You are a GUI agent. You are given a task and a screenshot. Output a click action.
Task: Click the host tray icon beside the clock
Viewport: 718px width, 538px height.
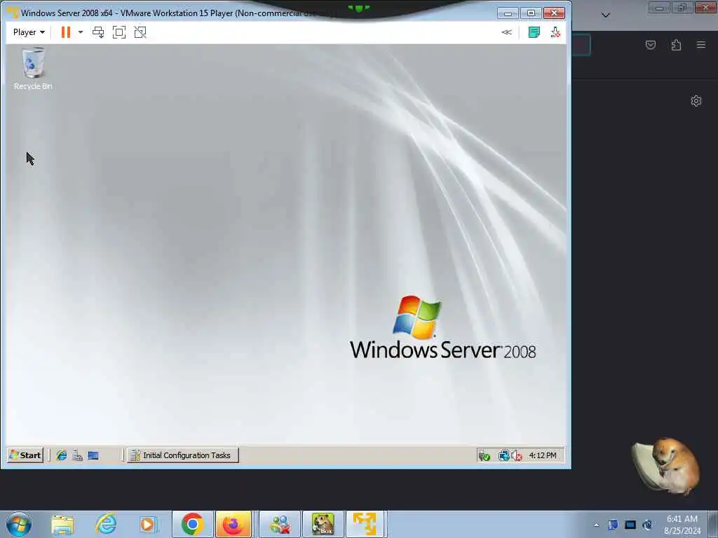coord(647,525)
